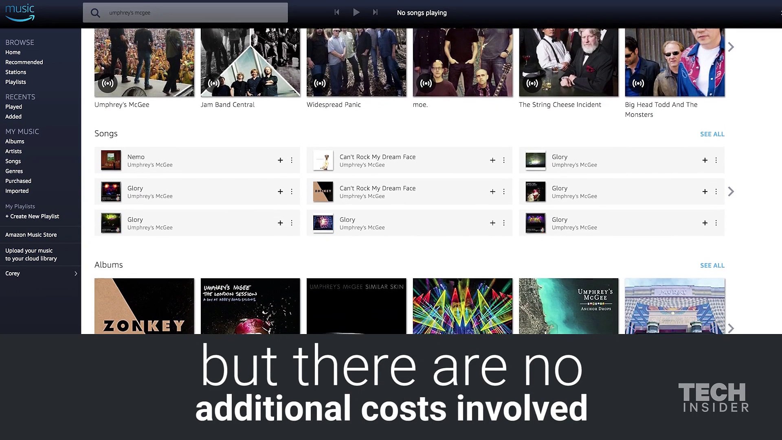Open options for first-column second-row Glory
Image resolution: width=782 pixels, height=440 pixels.
tap(292, 191)
